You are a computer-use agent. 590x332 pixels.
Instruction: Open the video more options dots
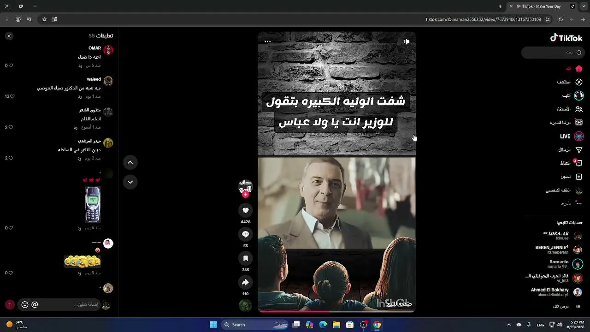267,41
